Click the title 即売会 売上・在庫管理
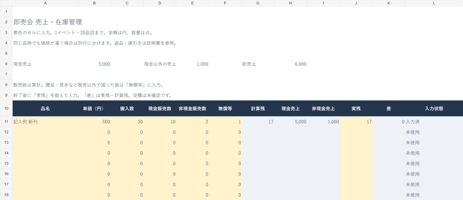463x200 pixels. point(47,22)
